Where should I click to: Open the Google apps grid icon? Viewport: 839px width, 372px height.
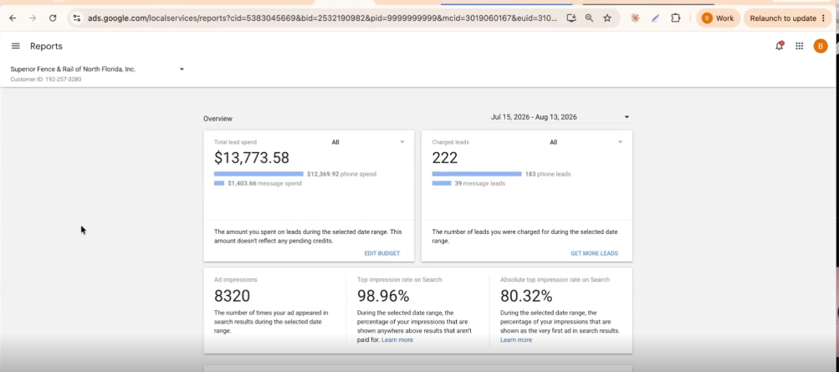click(800, 46)
